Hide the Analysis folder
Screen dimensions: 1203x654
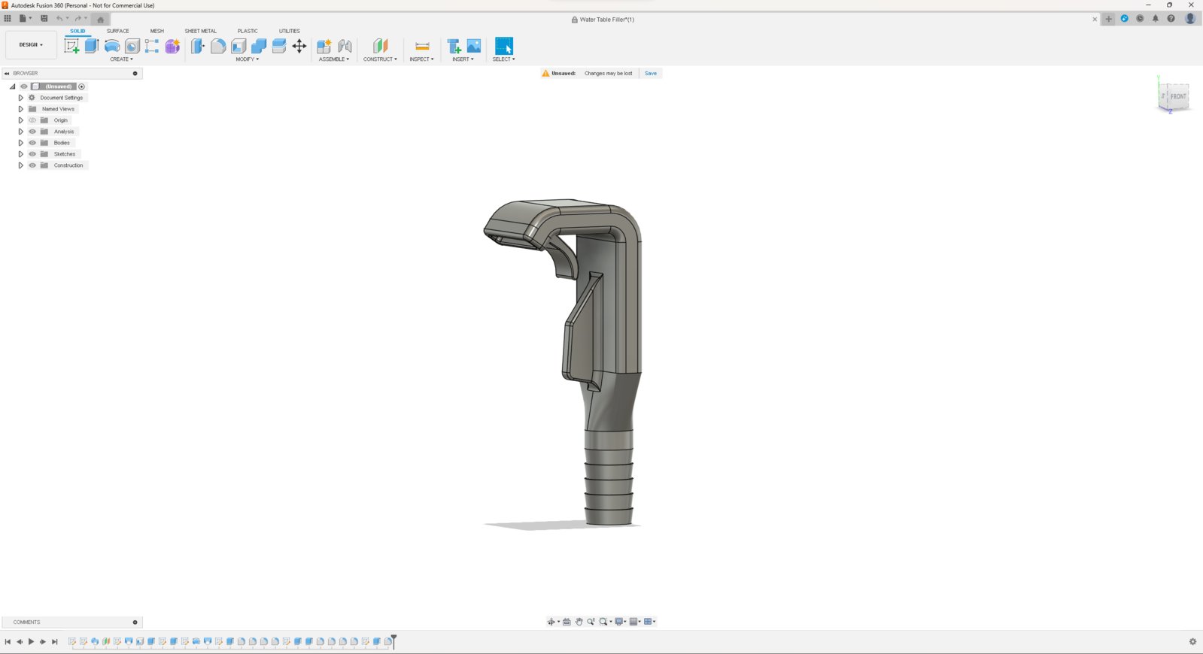coord(32,132)
